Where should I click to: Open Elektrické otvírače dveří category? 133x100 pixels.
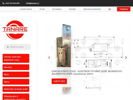[x=16, y=89]
